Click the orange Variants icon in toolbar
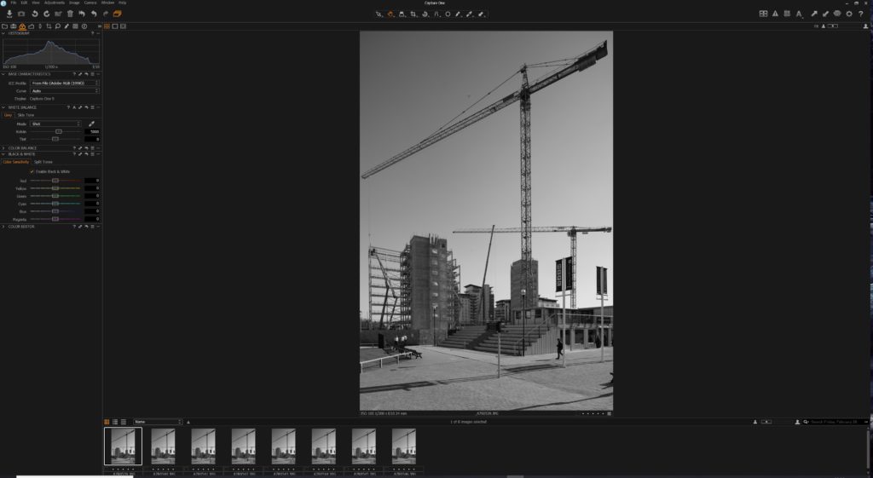Screen dimensions: 873x478 [118, 14]
